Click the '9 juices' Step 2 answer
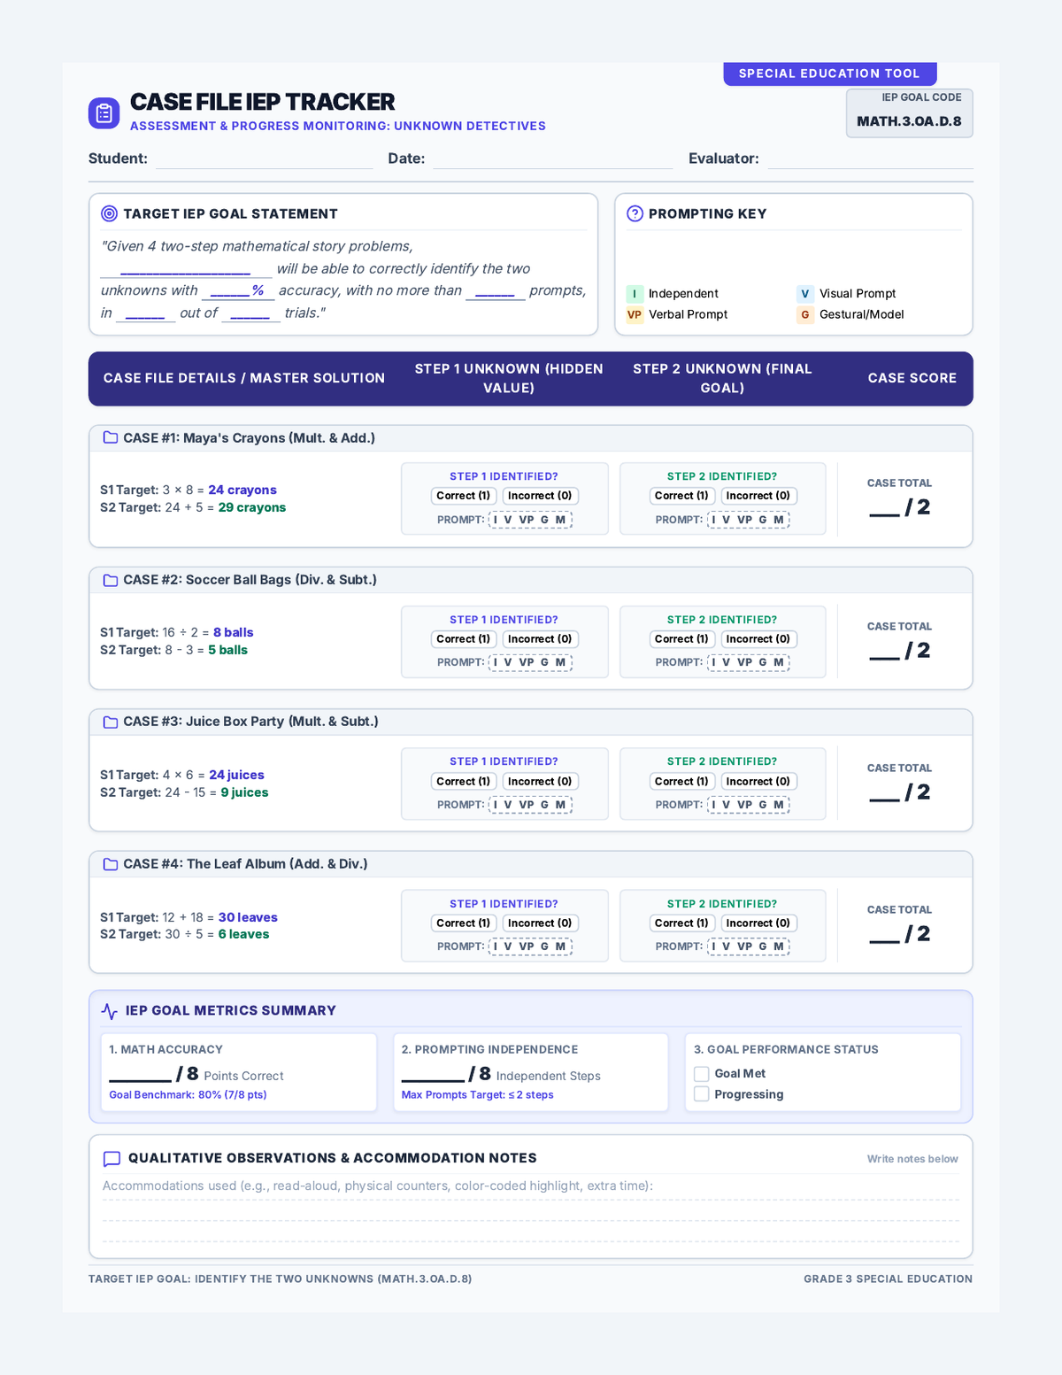1062x1375 pixels. pos(244,793)
